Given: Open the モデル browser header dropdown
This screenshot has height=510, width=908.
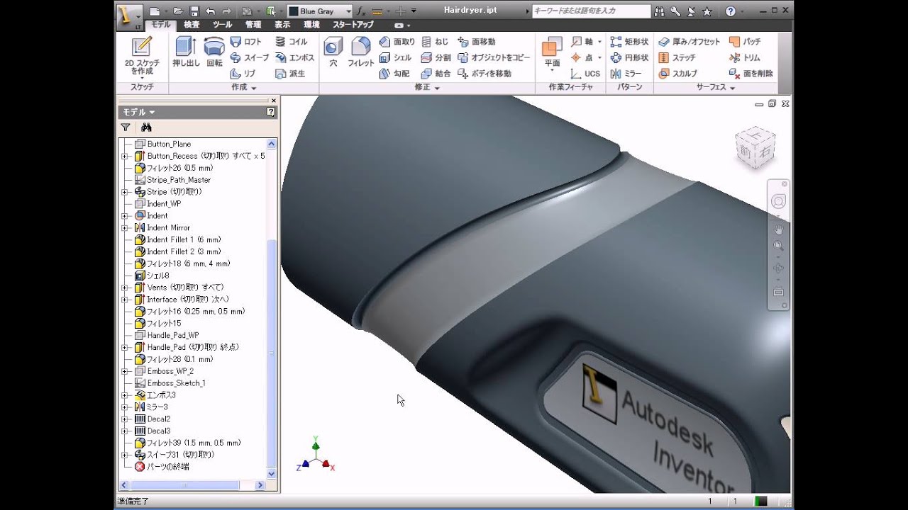Looking at the screenshot, I should (138, 112).
